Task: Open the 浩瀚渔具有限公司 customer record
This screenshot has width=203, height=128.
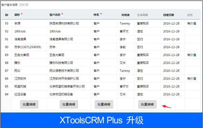Action: click(x=61, y=39)
